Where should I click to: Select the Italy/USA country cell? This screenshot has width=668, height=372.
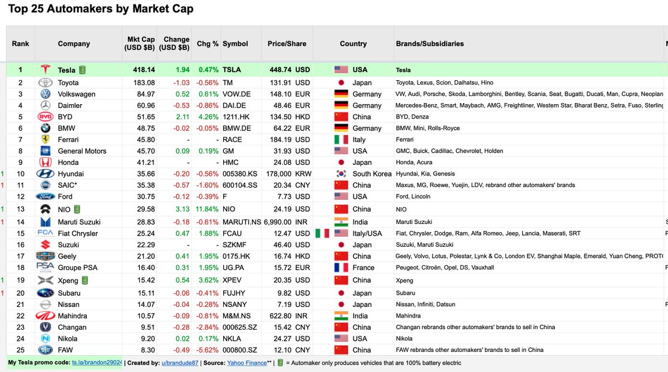[x=353, y=233]
